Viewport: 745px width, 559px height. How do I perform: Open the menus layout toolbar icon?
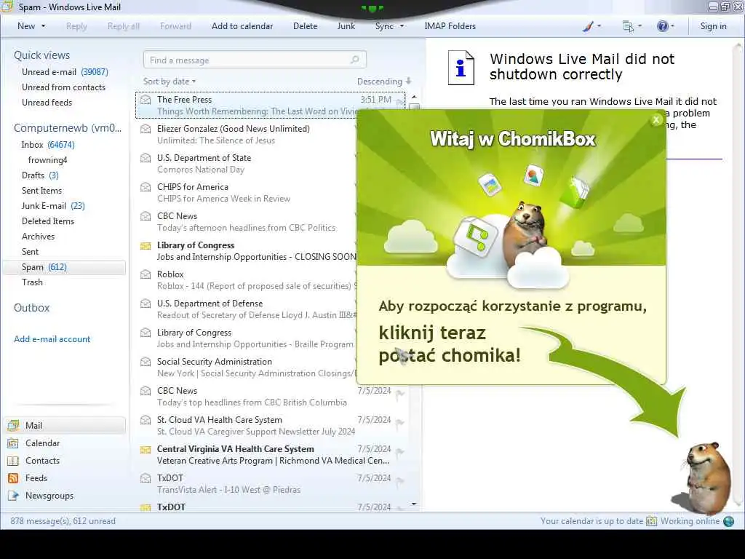[x=628, y=26]
